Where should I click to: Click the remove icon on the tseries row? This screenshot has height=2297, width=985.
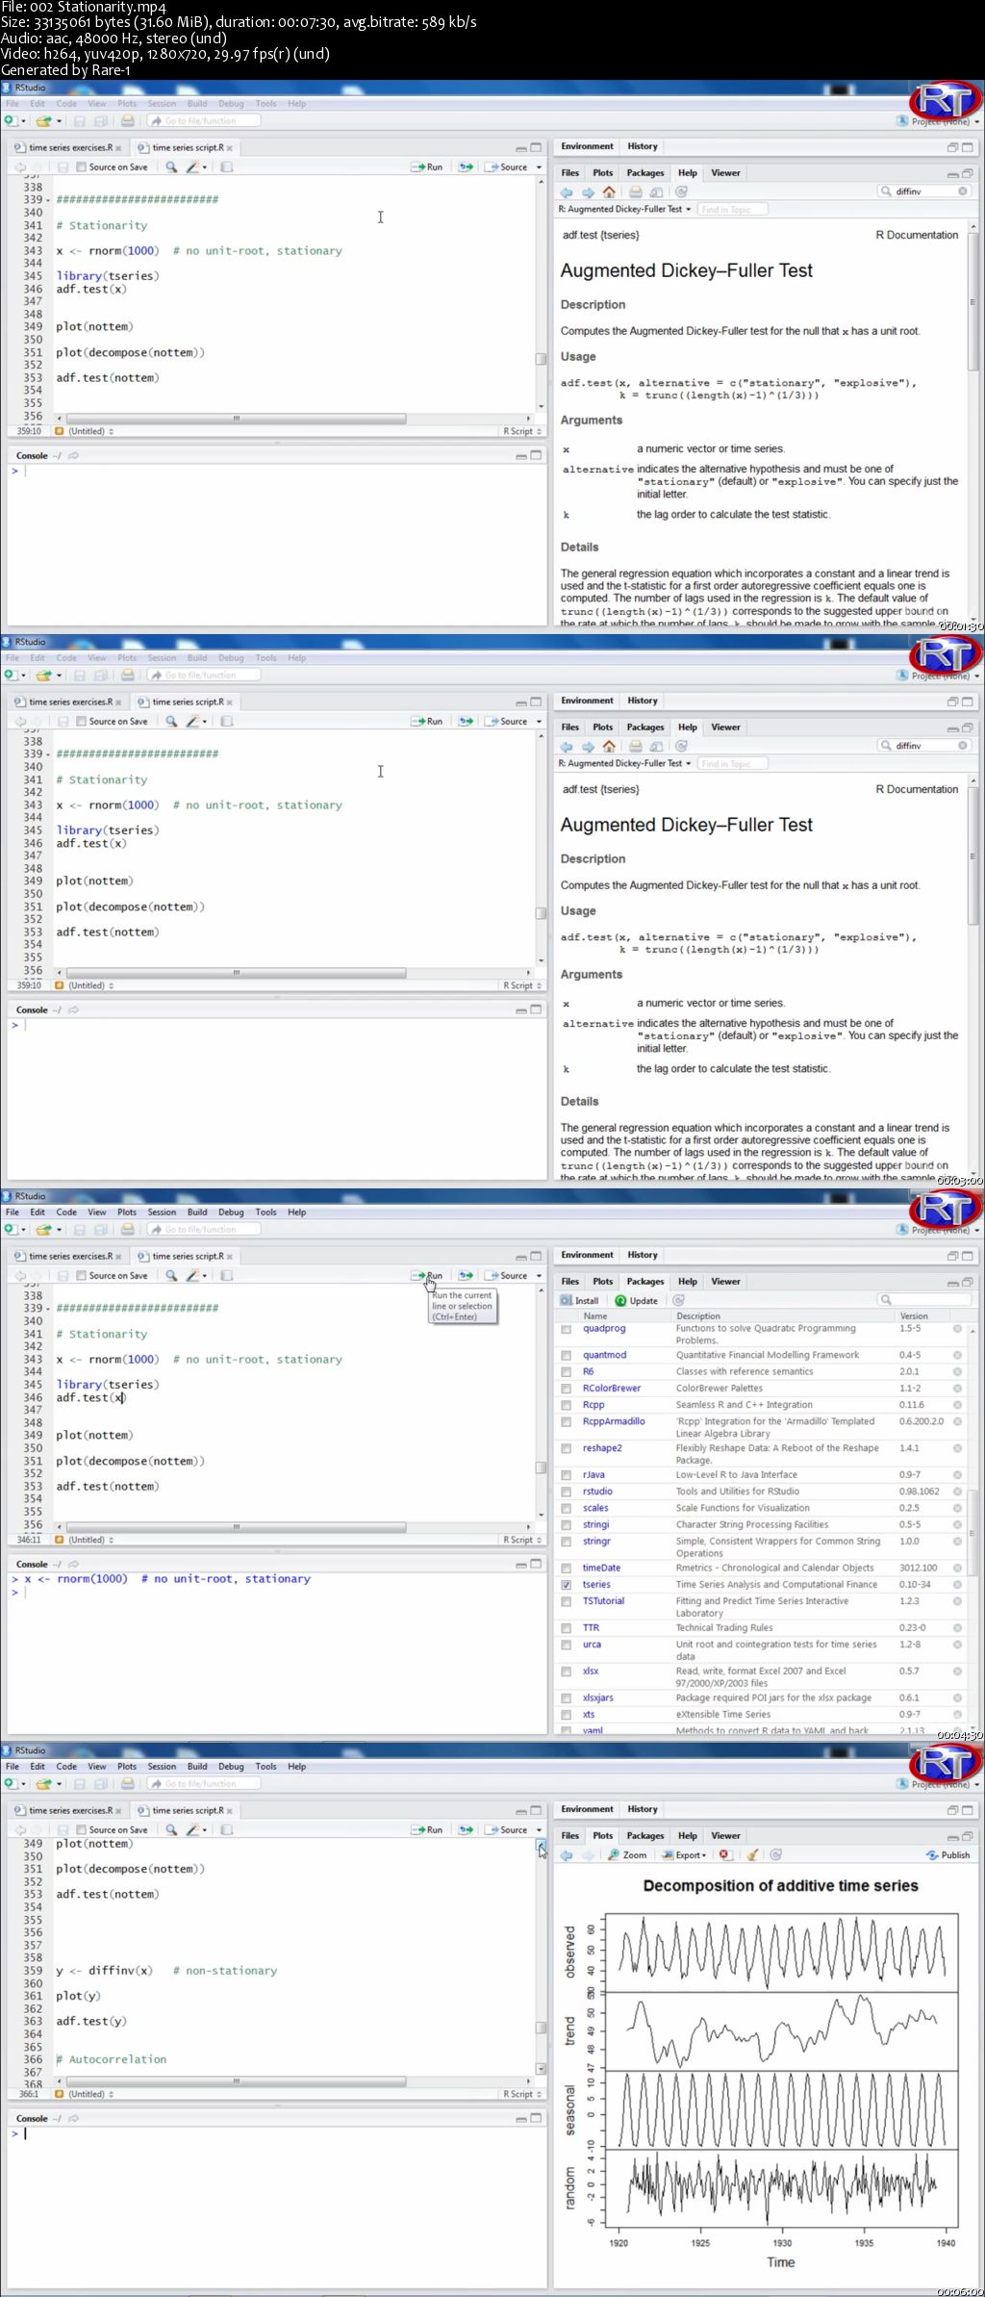957,1584
